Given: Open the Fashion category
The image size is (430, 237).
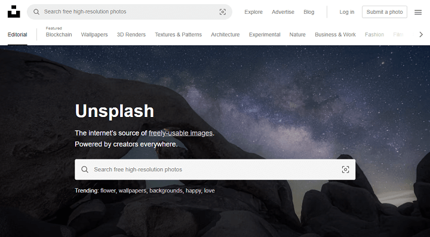Looking at the screenshot, I should click(x=374, y=35).
